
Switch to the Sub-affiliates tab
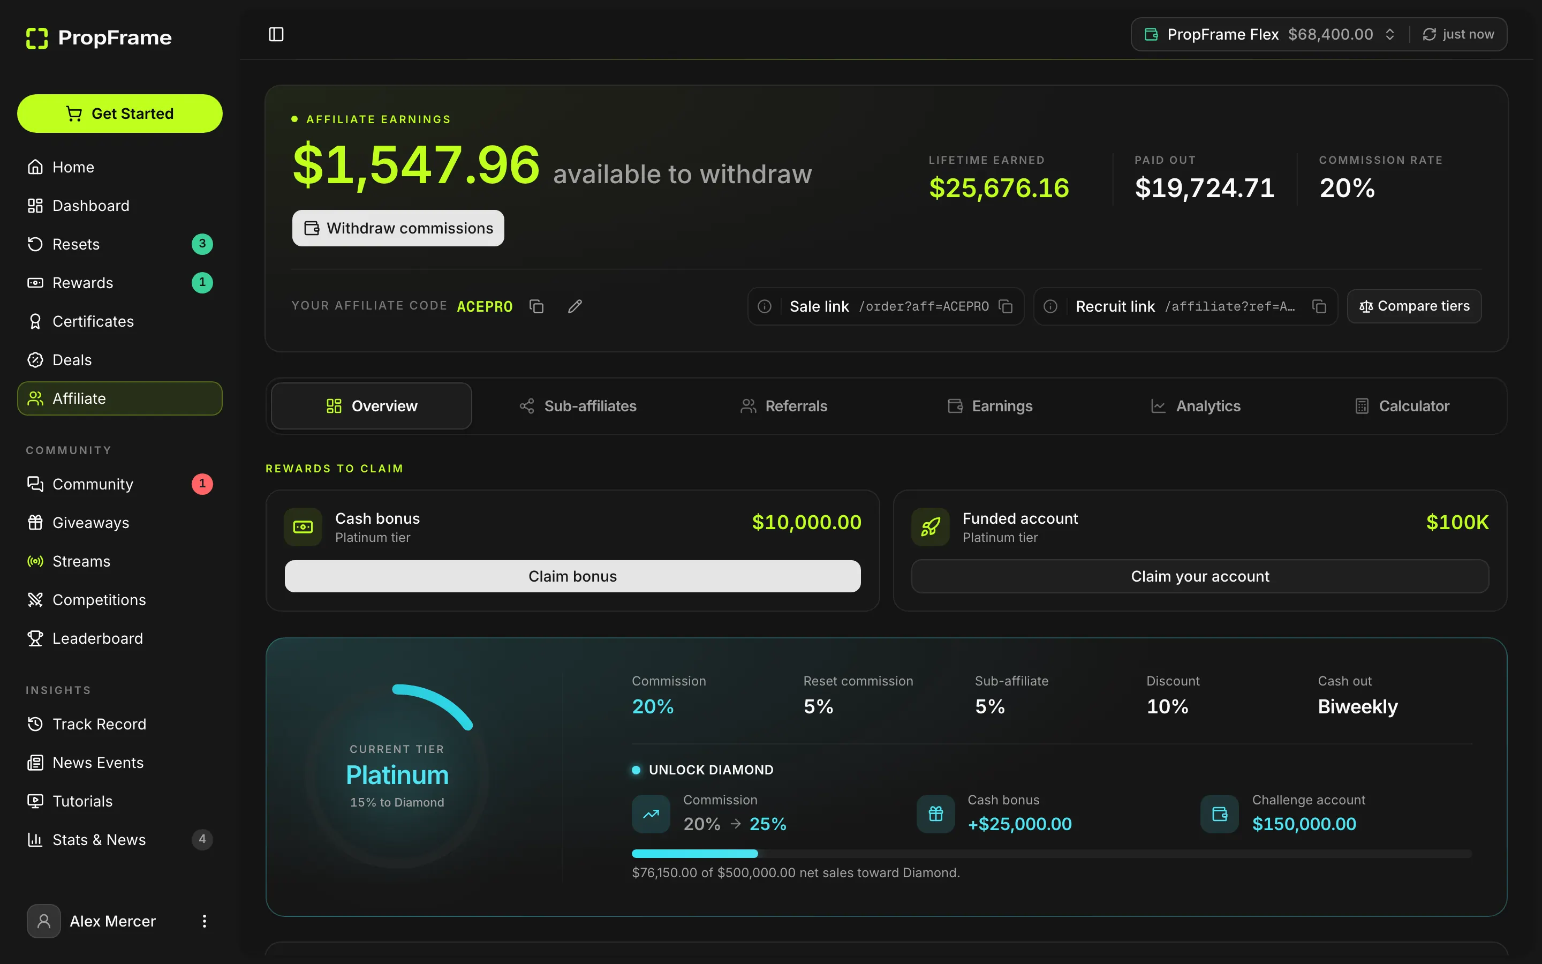(577, 406)
